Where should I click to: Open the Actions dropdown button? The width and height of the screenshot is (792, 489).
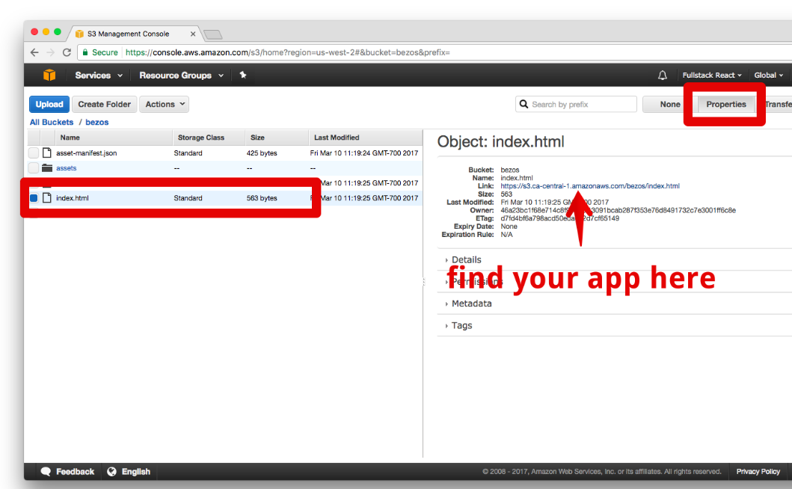coord(164,104)
